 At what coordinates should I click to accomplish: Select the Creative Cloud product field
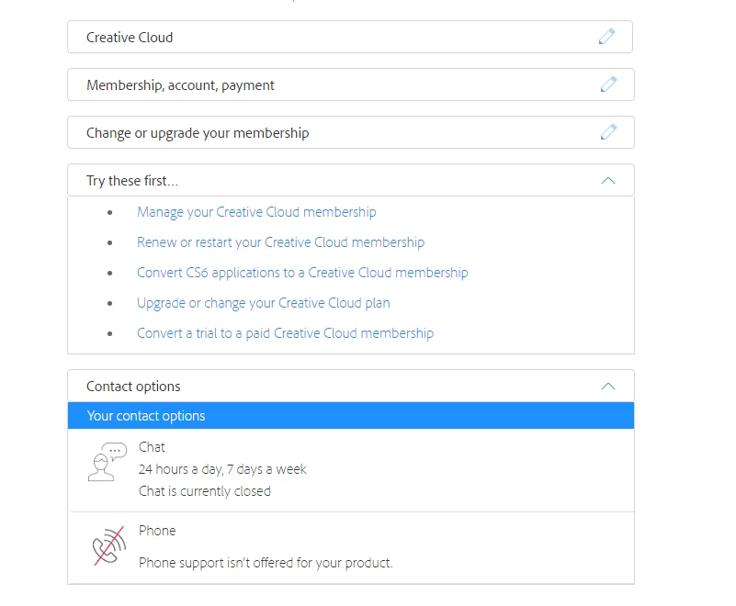tap(130, 38)
